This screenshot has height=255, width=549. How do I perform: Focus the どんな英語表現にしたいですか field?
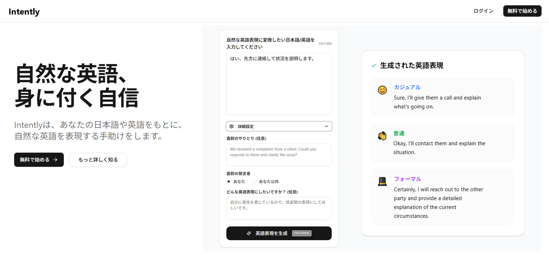pos(279,208)
